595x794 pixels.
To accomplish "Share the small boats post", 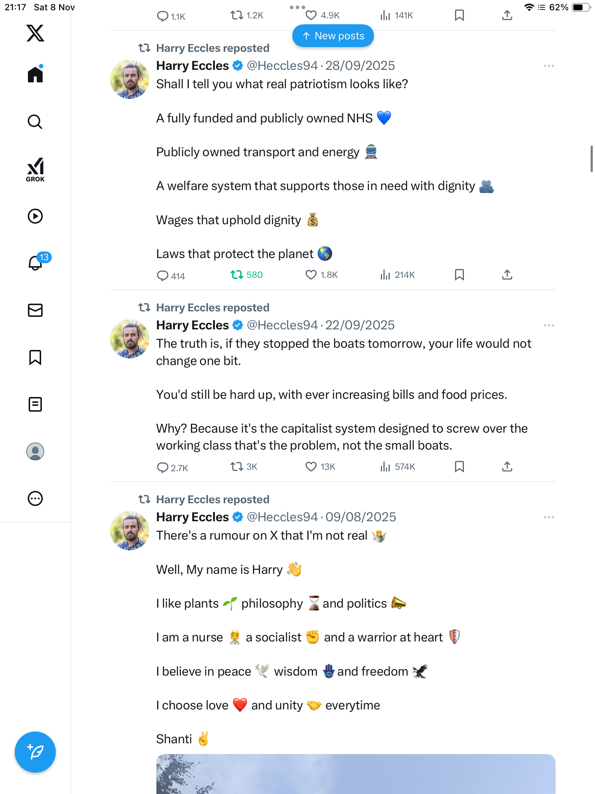I will point(507,467).
